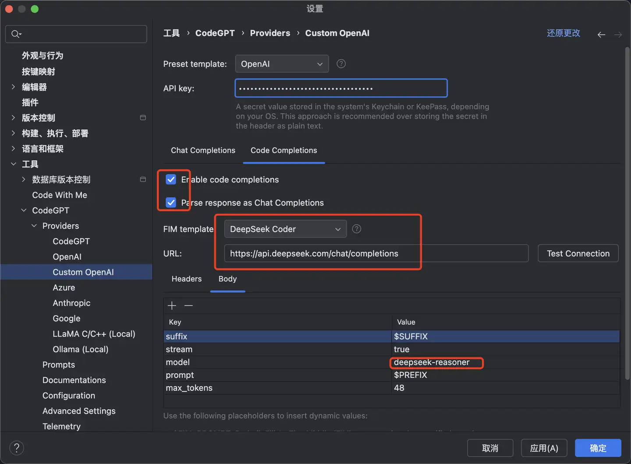Select Azure provider in tree
Screen dimensions: 631x464
64,287
